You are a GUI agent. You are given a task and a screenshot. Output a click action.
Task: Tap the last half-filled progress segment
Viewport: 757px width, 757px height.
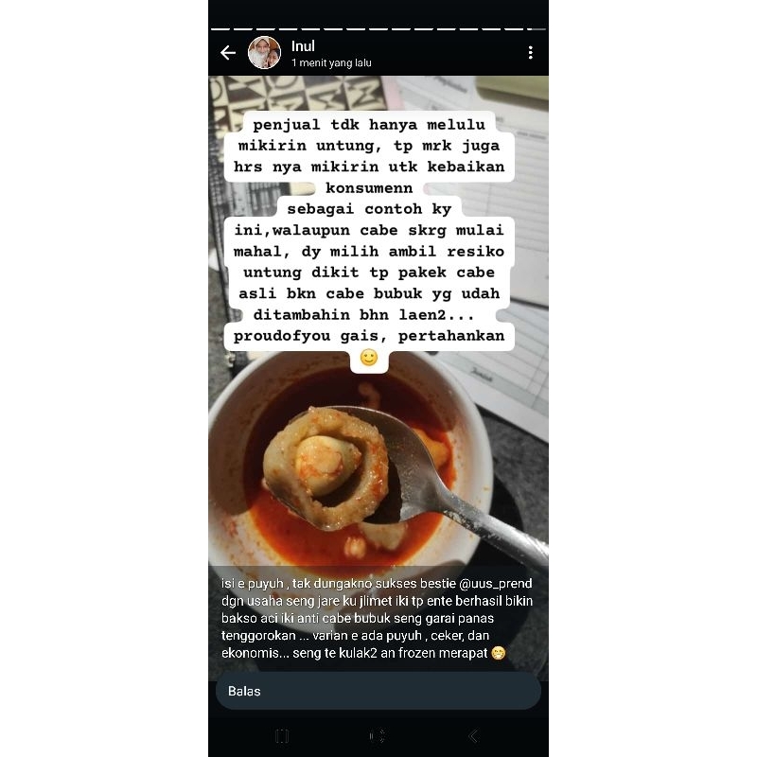click(537, 29)
